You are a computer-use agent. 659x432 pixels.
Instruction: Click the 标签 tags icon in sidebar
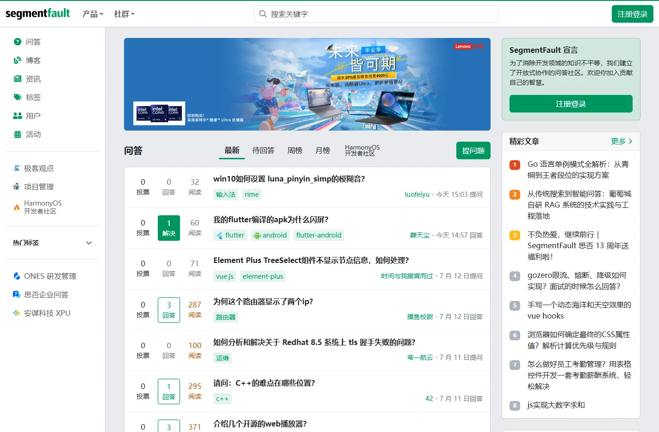[x=18, y=97]
